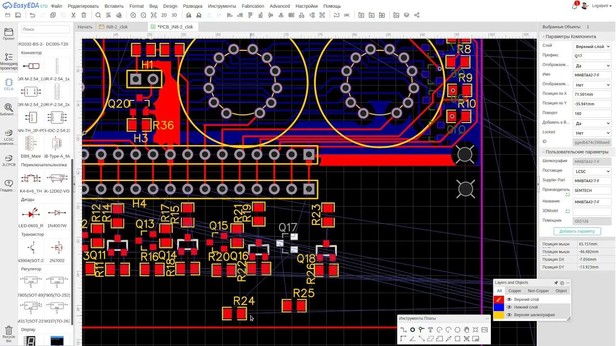Switch to the Object tab
Image resolution: width=616 pixels, height=346 pixels.
pos(561,291)
